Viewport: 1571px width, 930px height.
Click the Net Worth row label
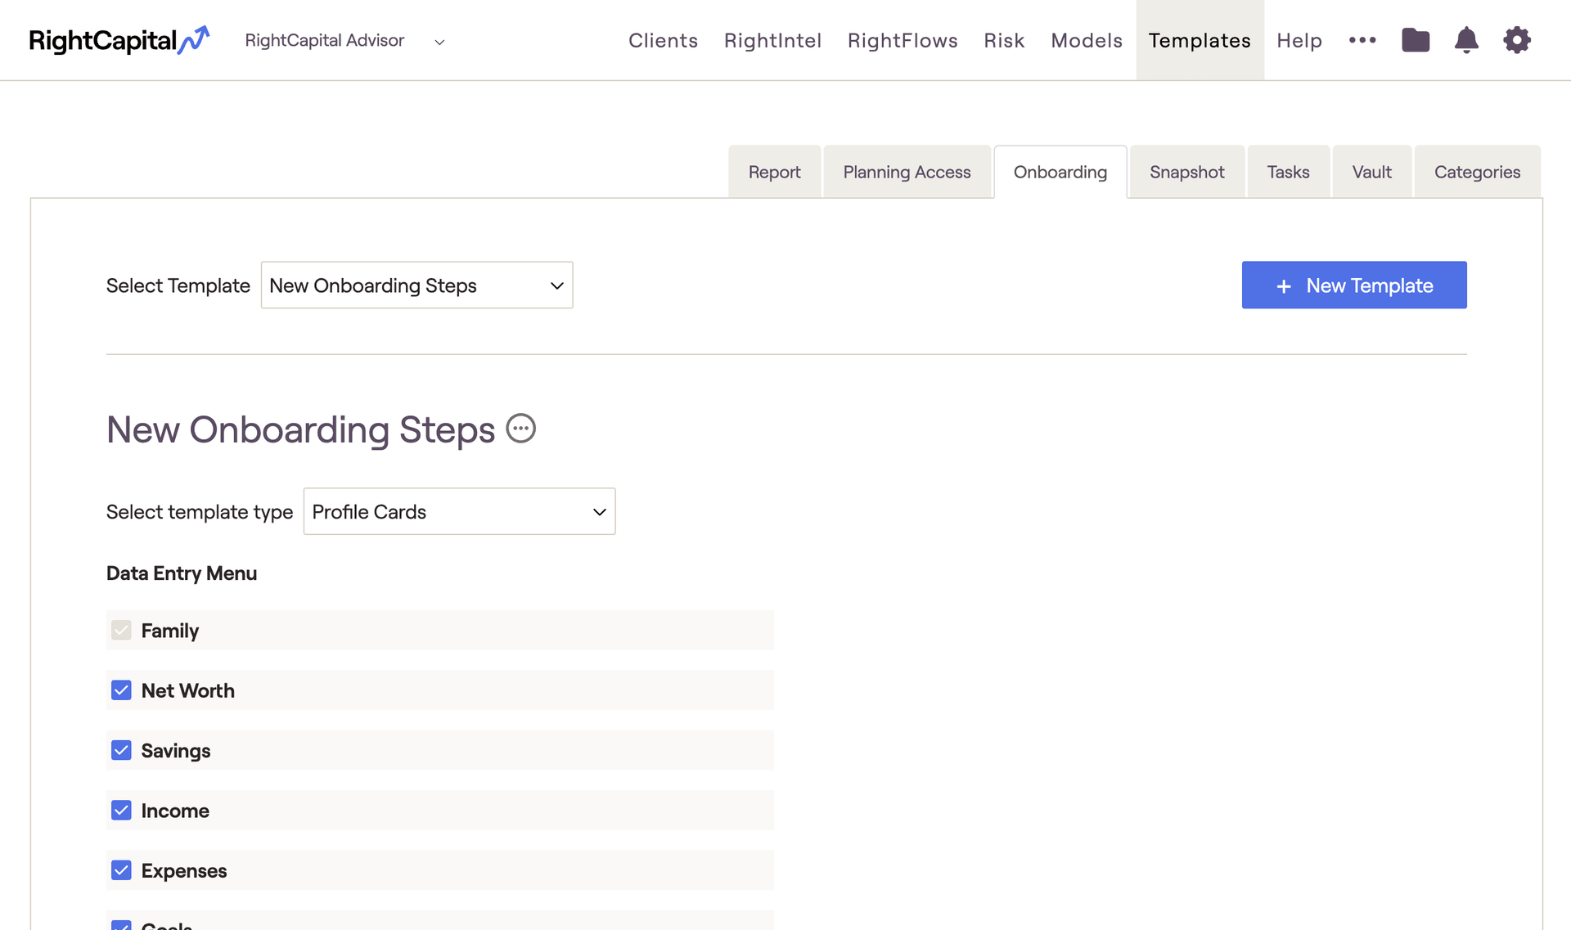(188, 690)
